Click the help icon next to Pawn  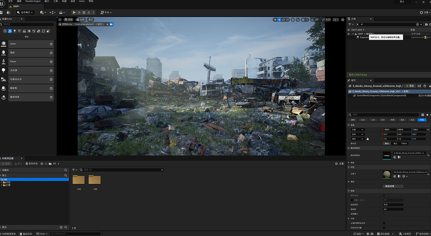click(51, 62)
